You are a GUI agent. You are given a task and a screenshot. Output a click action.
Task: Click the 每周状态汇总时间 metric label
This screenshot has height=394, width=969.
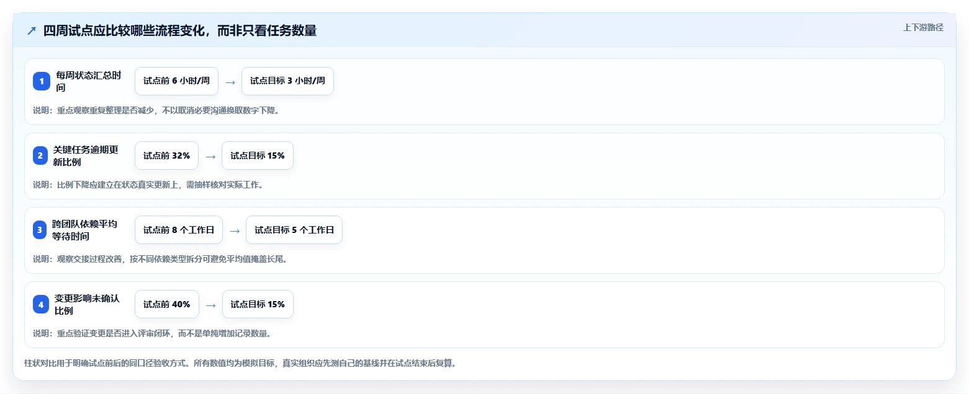click(x=89, y=81)
